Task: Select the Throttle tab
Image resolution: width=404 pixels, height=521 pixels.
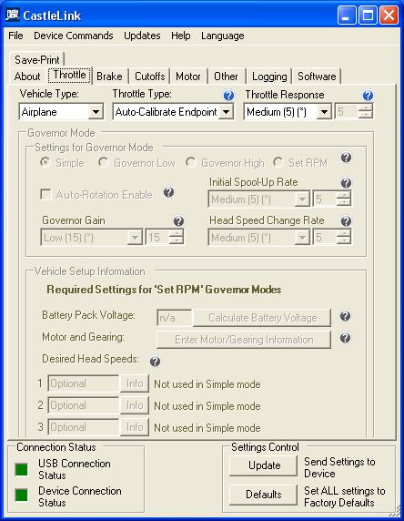Action: click(x=69, y=75)
